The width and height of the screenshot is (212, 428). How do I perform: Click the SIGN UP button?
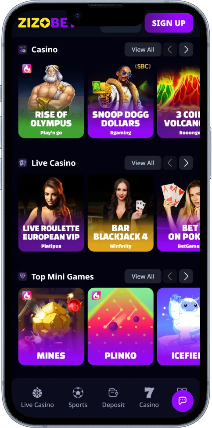click(169, 23)
